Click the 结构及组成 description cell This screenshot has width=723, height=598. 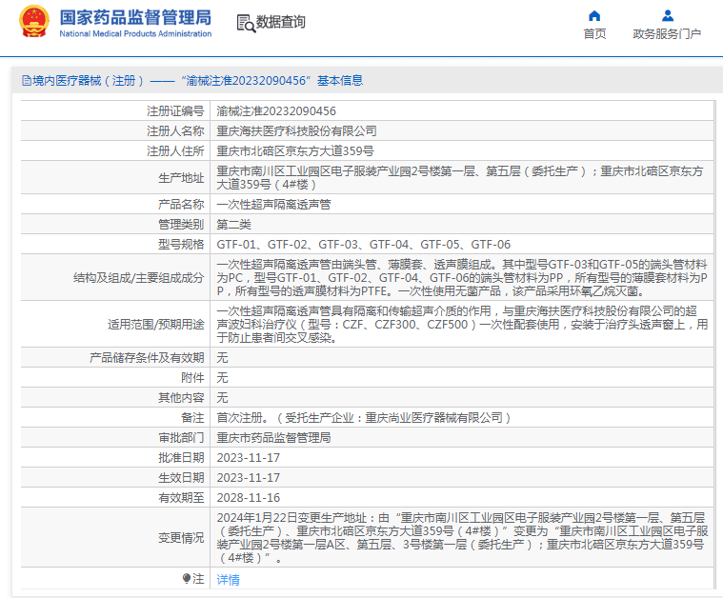pos(462,277)
